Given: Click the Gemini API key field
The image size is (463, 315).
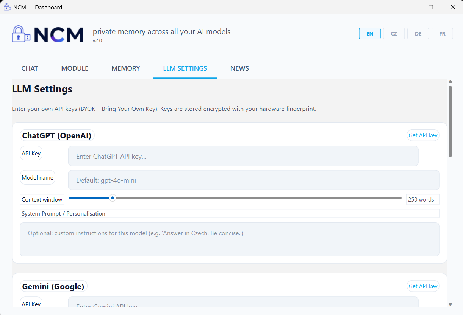Looking at the screenshot, I should [x=243, y=302].
